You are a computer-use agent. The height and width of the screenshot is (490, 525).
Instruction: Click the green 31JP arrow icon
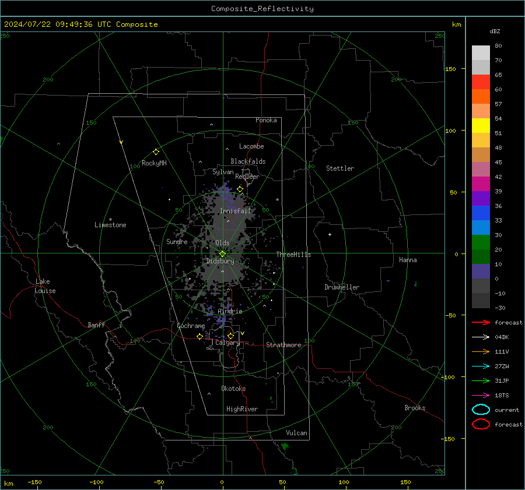click(x=481, y=380)
